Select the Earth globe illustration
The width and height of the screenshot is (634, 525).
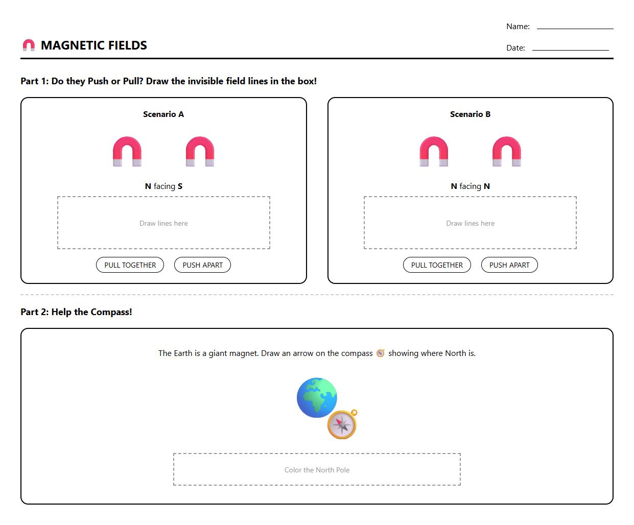(316, 398)
